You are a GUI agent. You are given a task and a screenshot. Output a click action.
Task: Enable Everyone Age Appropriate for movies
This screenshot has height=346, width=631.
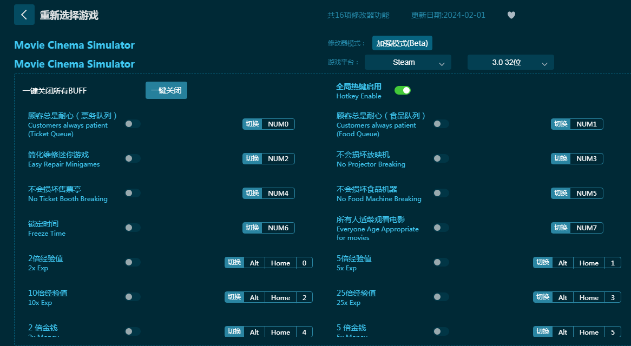tap(441, 228)
